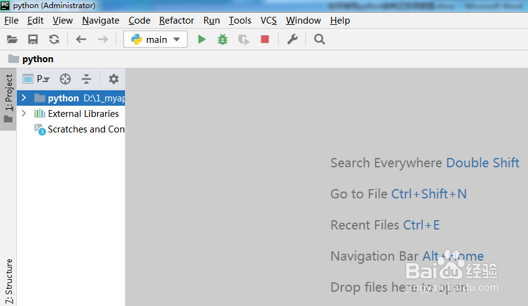This screenshot has height=306, width=528.
Task: Click the locate target crosshair icon
Action: click(x=65, y=79)
